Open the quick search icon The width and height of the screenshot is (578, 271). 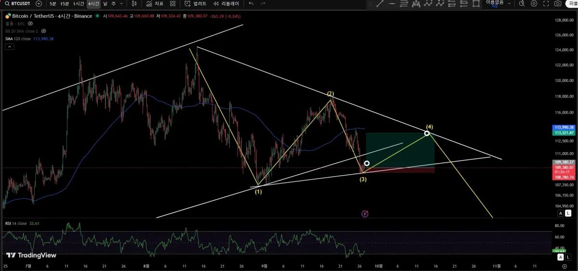pyautogui.click(x=522, y=3)
